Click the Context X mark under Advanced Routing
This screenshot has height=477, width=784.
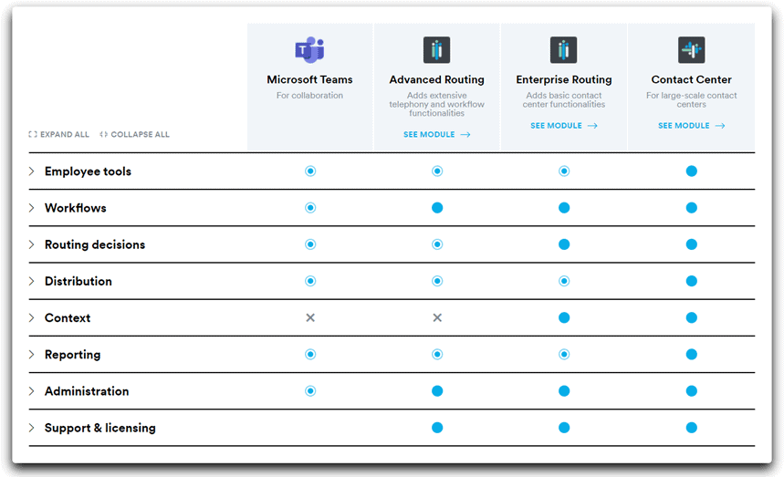point(437,317)
